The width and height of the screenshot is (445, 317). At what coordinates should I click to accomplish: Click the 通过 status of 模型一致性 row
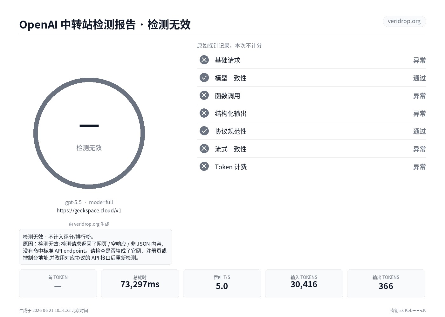419,78
